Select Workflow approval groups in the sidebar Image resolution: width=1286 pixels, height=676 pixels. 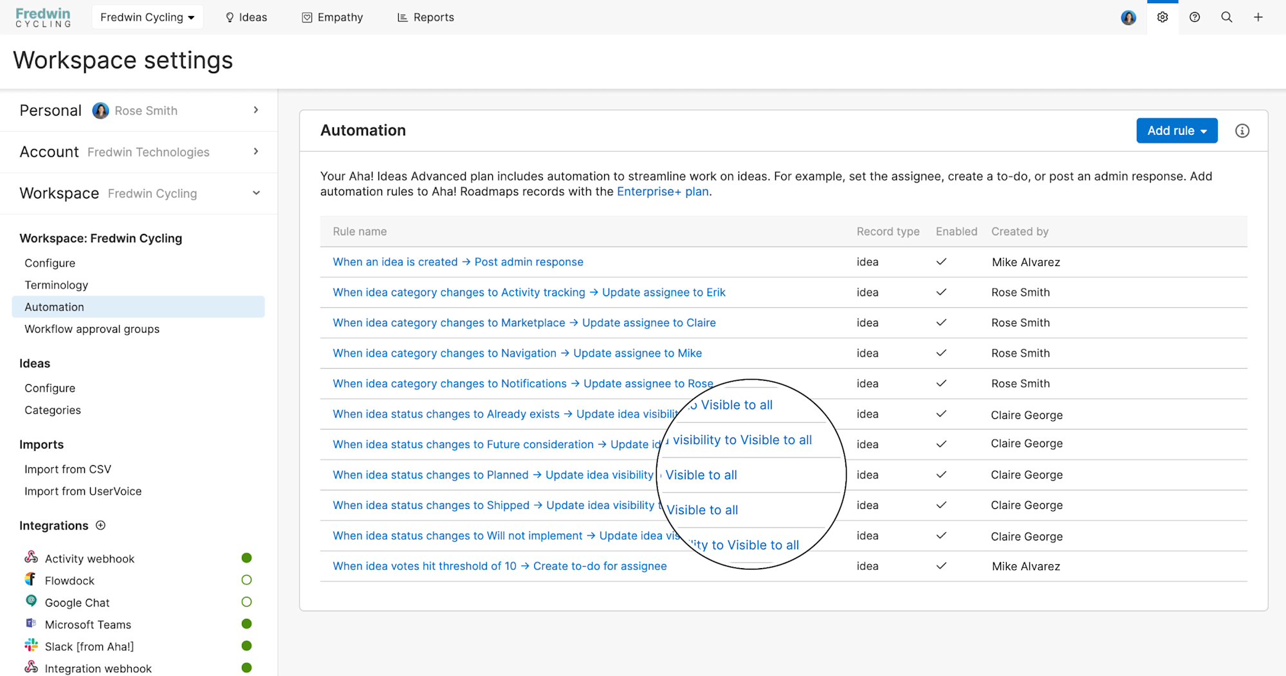91,328
